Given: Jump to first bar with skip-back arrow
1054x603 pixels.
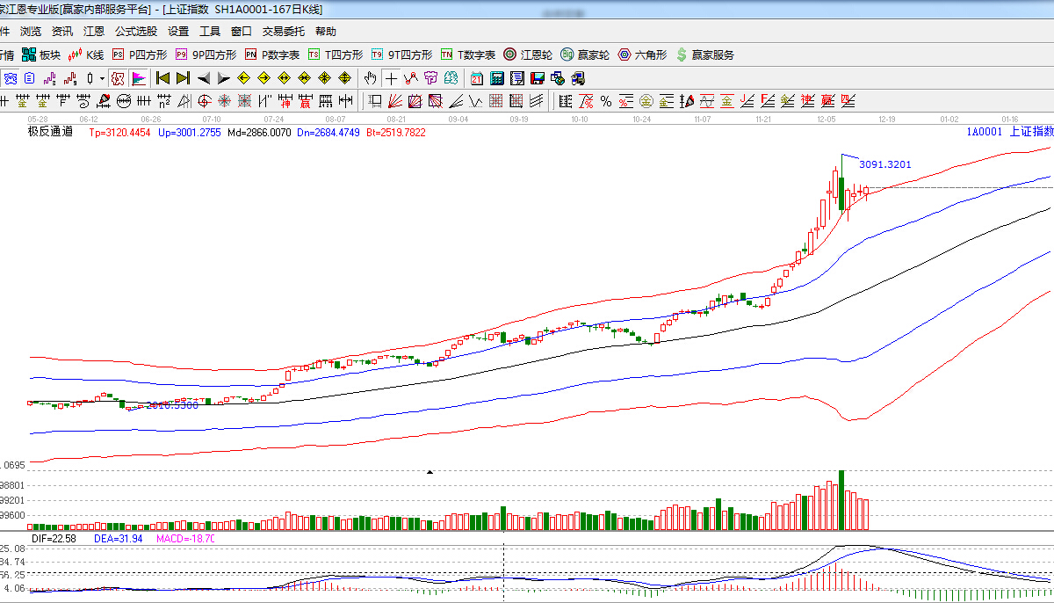Looking at the screenshot, I should (163, 77).
